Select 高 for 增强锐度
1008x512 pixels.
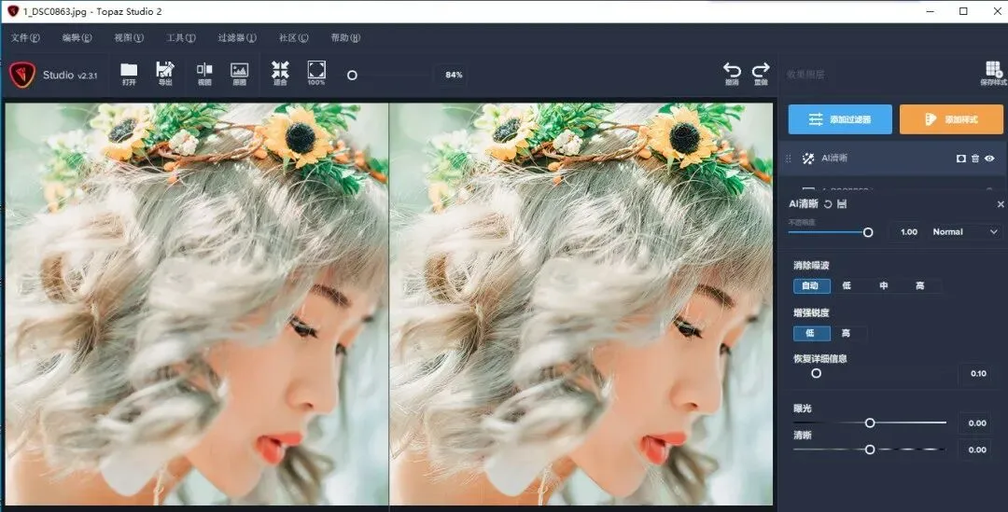click(847, 334)
